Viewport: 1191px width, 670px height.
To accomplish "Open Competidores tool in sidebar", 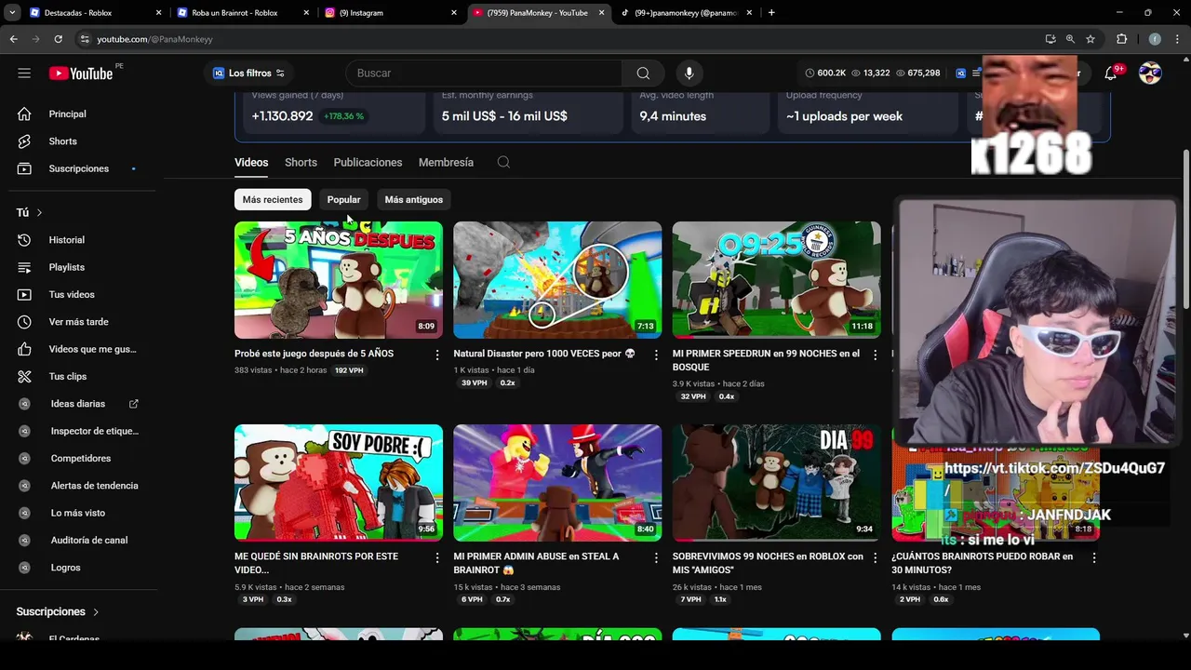I will (79, 458).
